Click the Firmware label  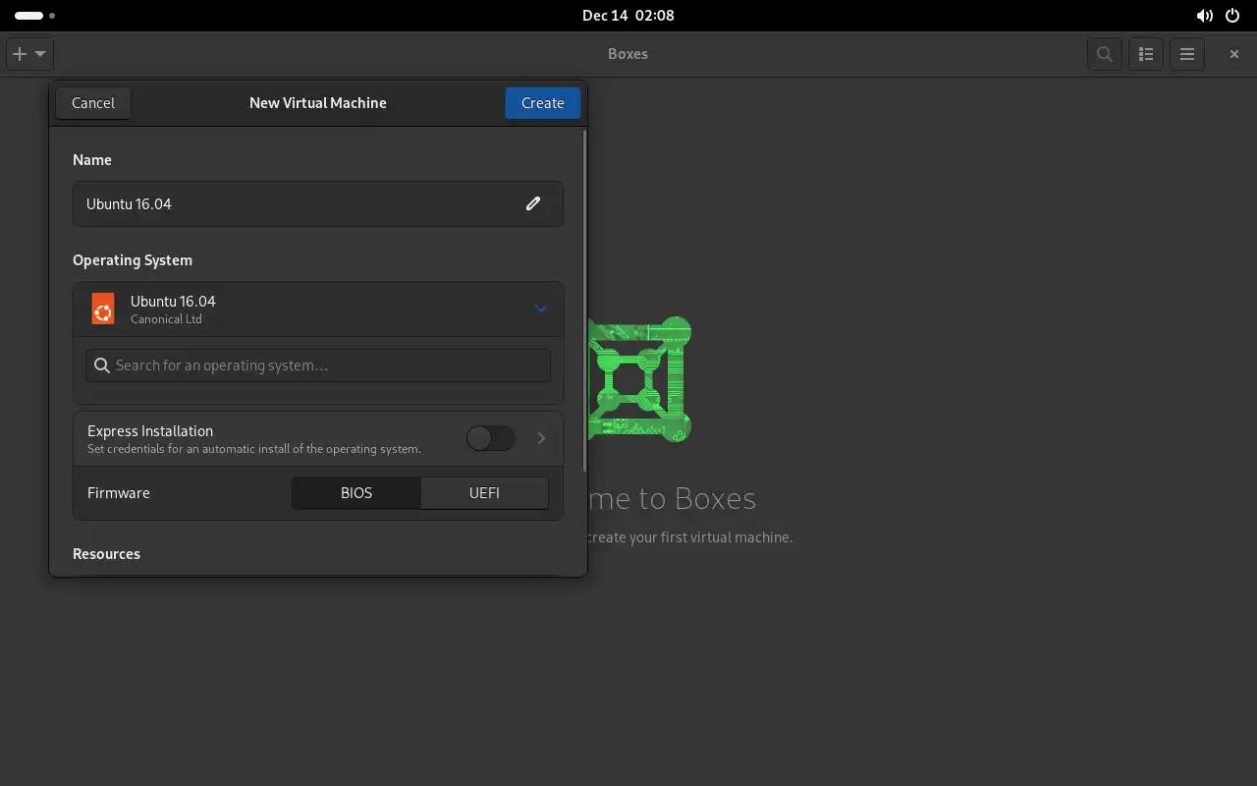click(x=119, y=493)
